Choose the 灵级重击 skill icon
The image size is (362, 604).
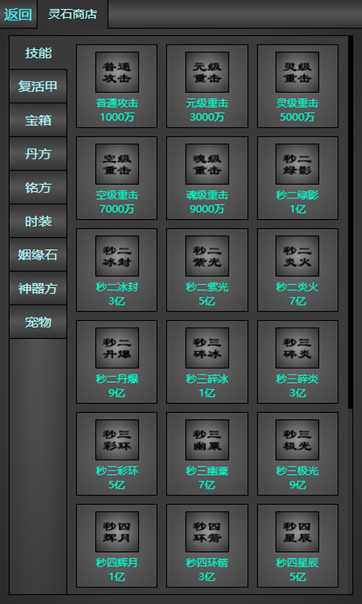(x=297, y=72)
